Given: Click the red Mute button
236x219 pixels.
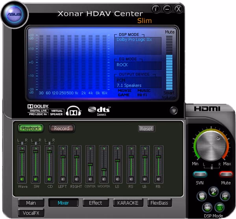Looking at the screenshot, I should click(226, 174).
